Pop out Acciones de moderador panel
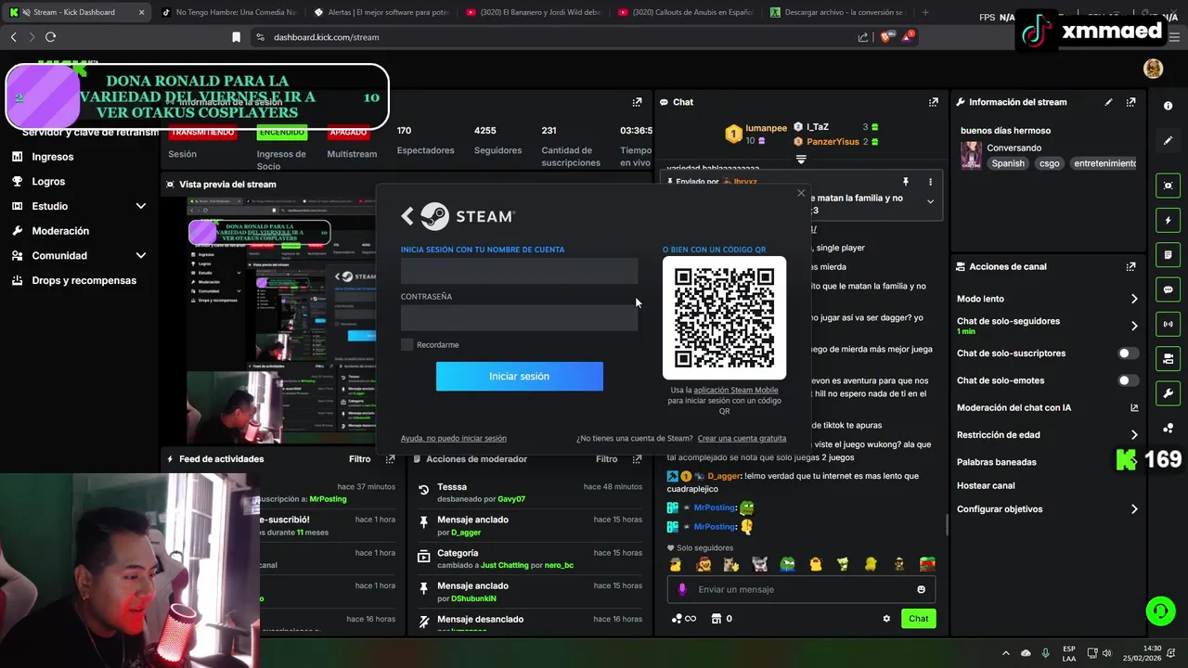This screenshot has height=668, width=1188. coord(637,459)
